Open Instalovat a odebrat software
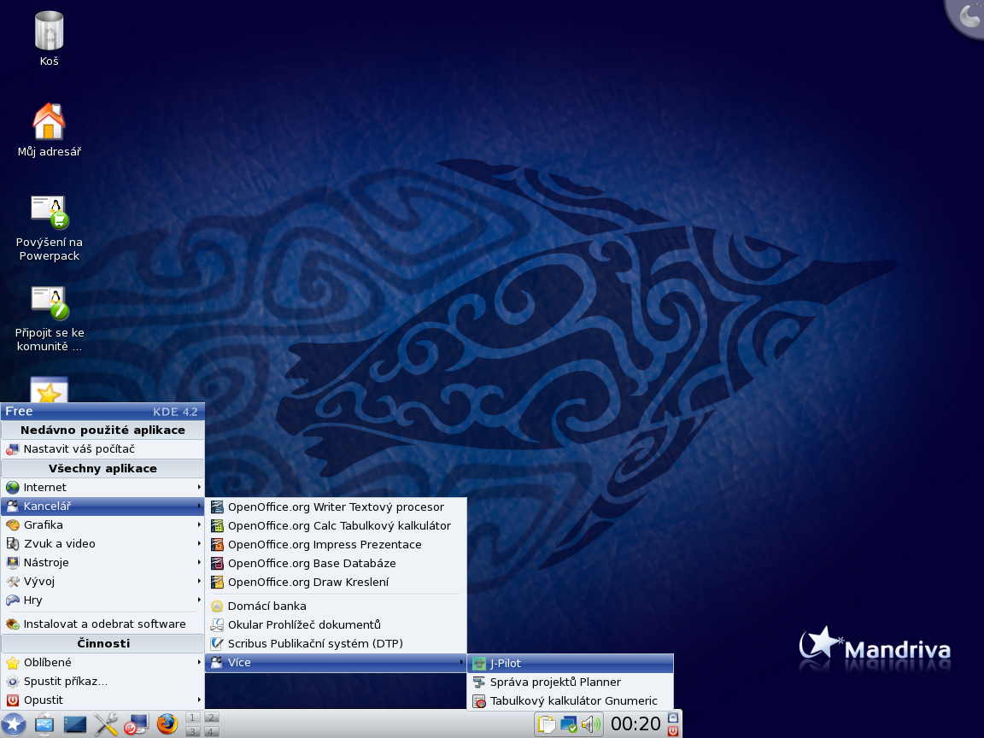This screenshot has width=984, height=738. click(x=102, y=624)
